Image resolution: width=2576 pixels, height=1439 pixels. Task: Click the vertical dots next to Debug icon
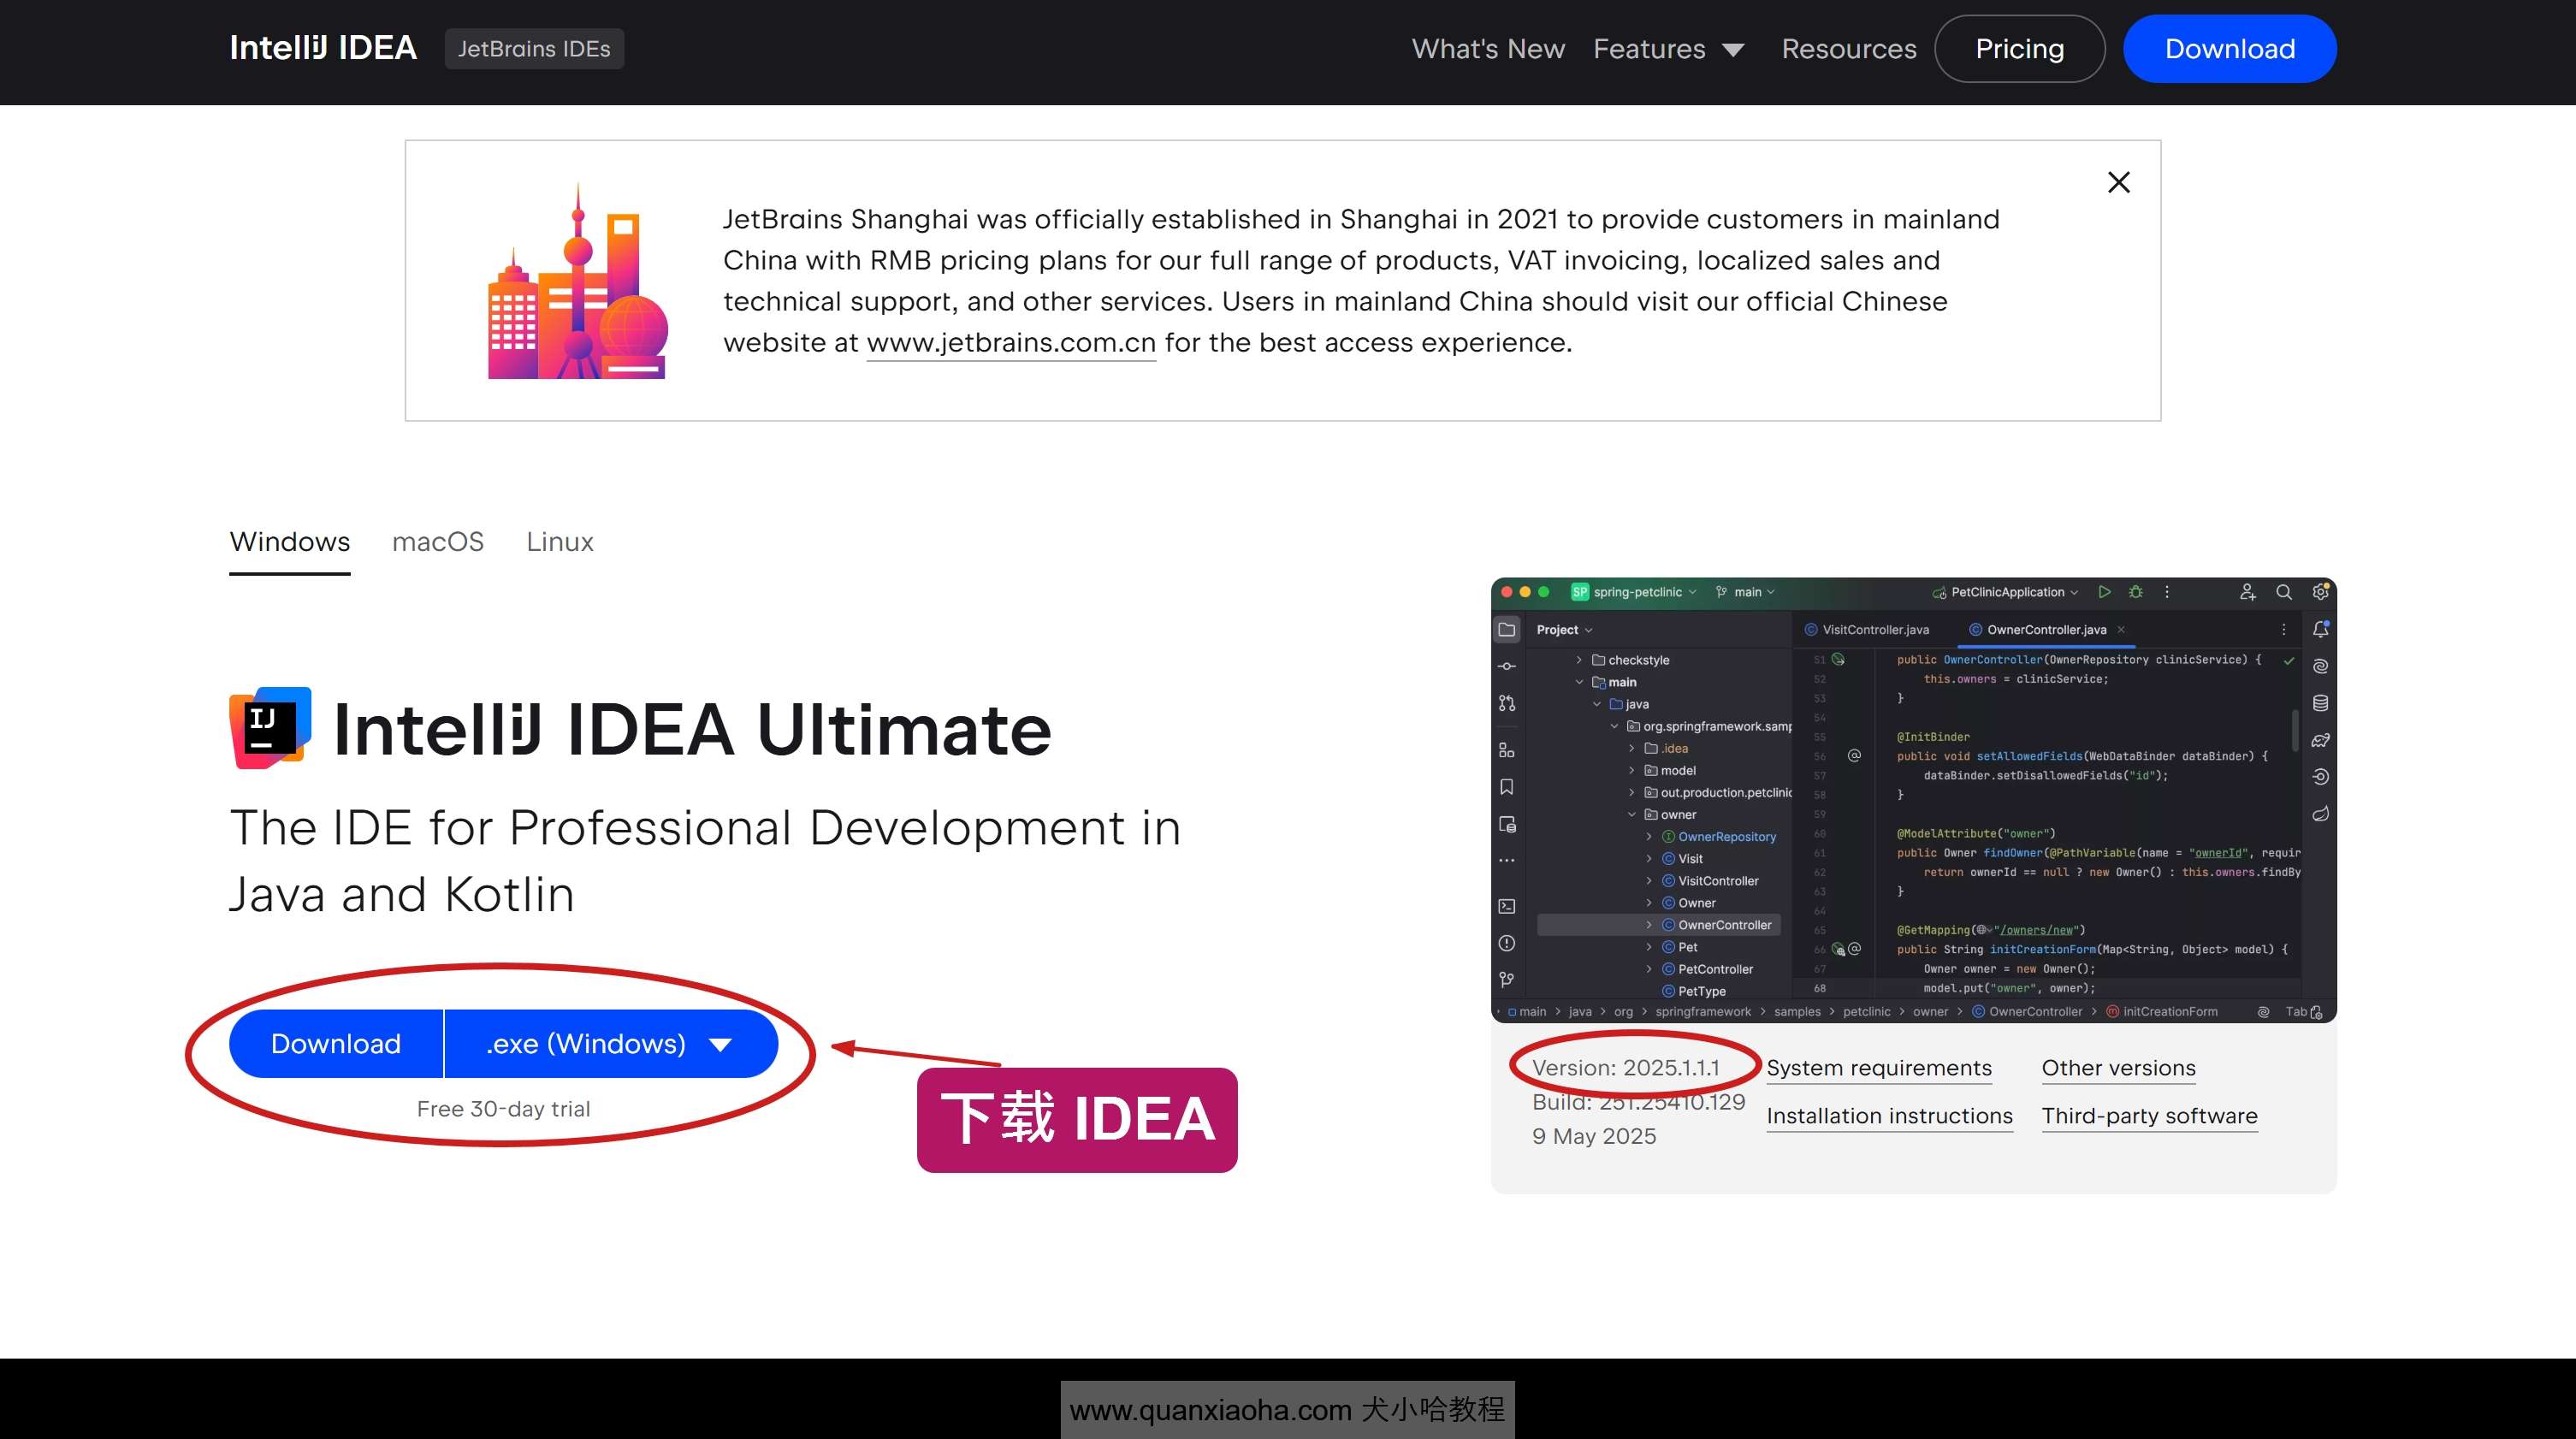pos(2167,592)
